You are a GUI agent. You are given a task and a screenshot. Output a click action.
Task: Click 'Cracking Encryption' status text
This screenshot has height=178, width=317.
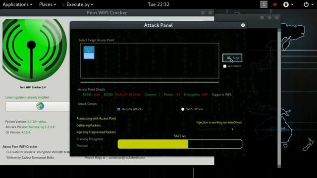pos(90,139)
